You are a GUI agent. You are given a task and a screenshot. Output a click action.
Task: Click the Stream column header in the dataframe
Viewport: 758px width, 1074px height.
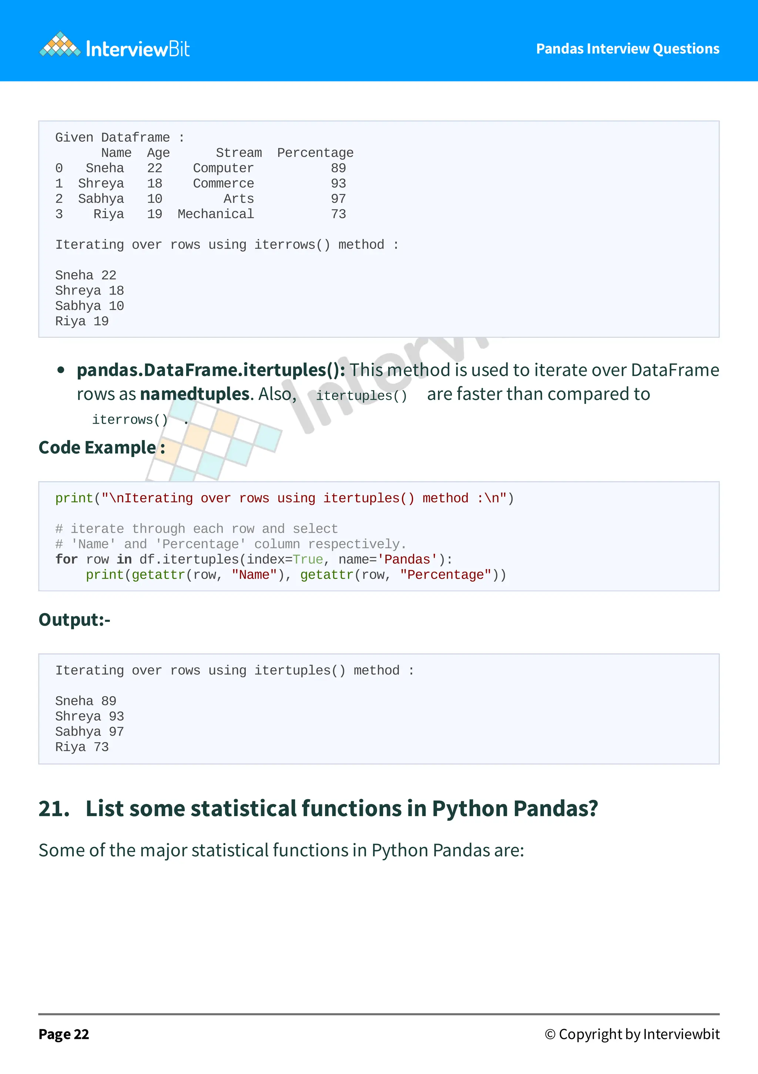click(239, 153)
